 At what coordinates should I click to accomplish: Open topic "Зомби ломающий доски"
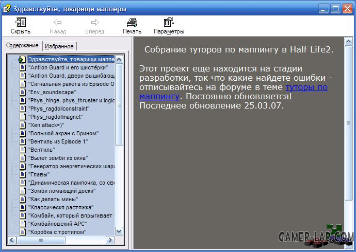[62, 191]
